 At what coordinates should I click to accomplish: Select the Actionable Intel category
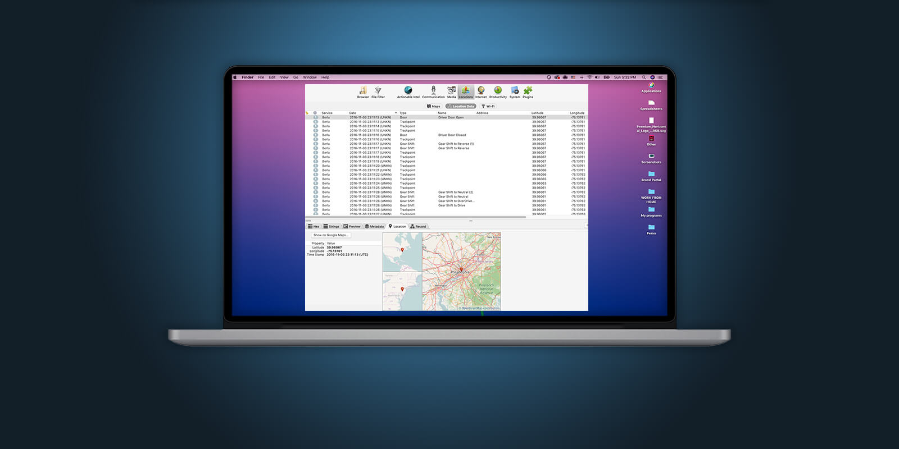pos(408,92)
